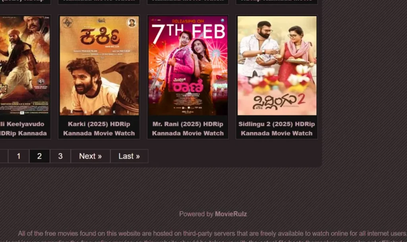Click the Sidlingu 2 (2025) HDRip title link
Screen dimensions: 407x242
coord(277,129)
